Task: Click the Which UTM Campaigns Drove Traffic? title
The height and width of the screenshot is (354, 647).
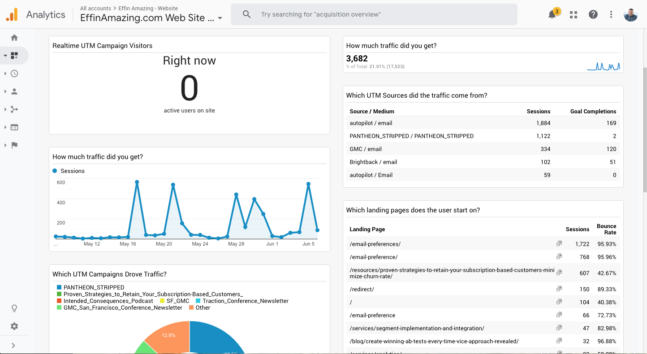Action: coord(109,274)
